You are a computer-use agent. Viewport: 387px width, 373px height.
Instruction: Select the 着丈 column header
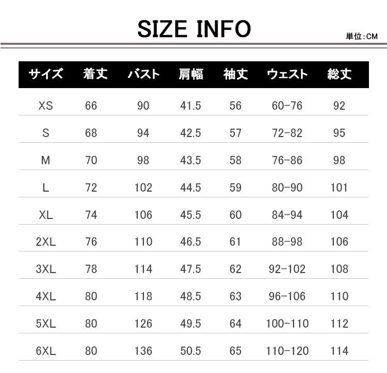click(95, 74)
